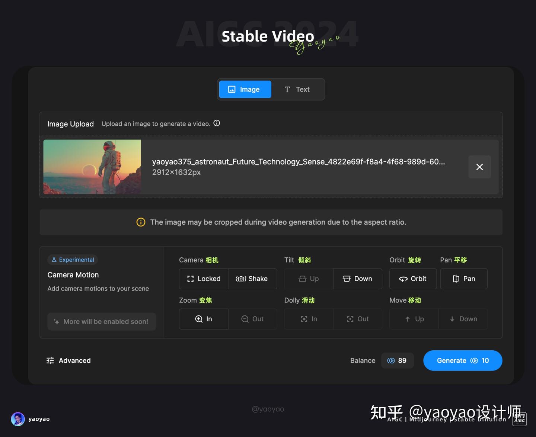Apply Dolly Out camera motion

click(x=357, y=319)
